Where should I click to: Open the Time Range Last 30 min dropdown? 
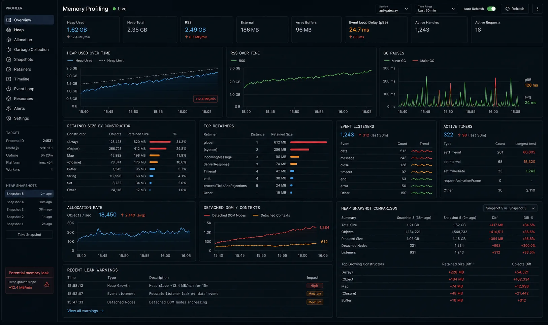point(436,9)
